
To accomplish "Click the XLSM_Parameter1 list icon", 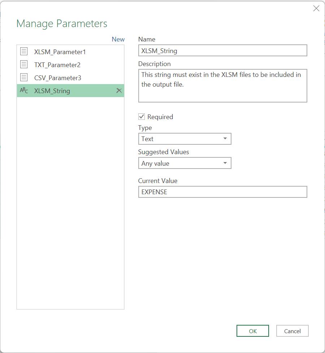I will click(x=24, y=51).
